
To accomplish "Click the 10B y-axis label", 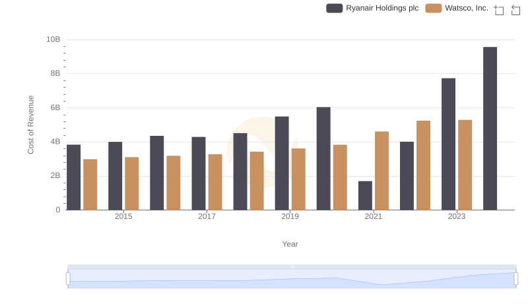I will (53, 40).
